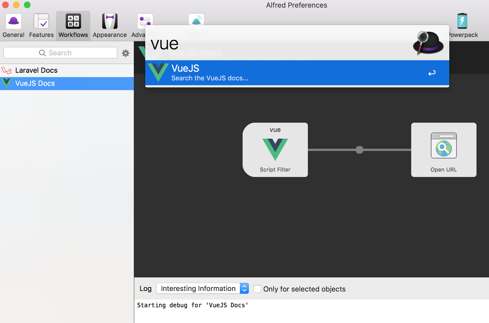Screen dimensions: 489x323
Task: Open the General preferences tab
Action: (13, 26)
